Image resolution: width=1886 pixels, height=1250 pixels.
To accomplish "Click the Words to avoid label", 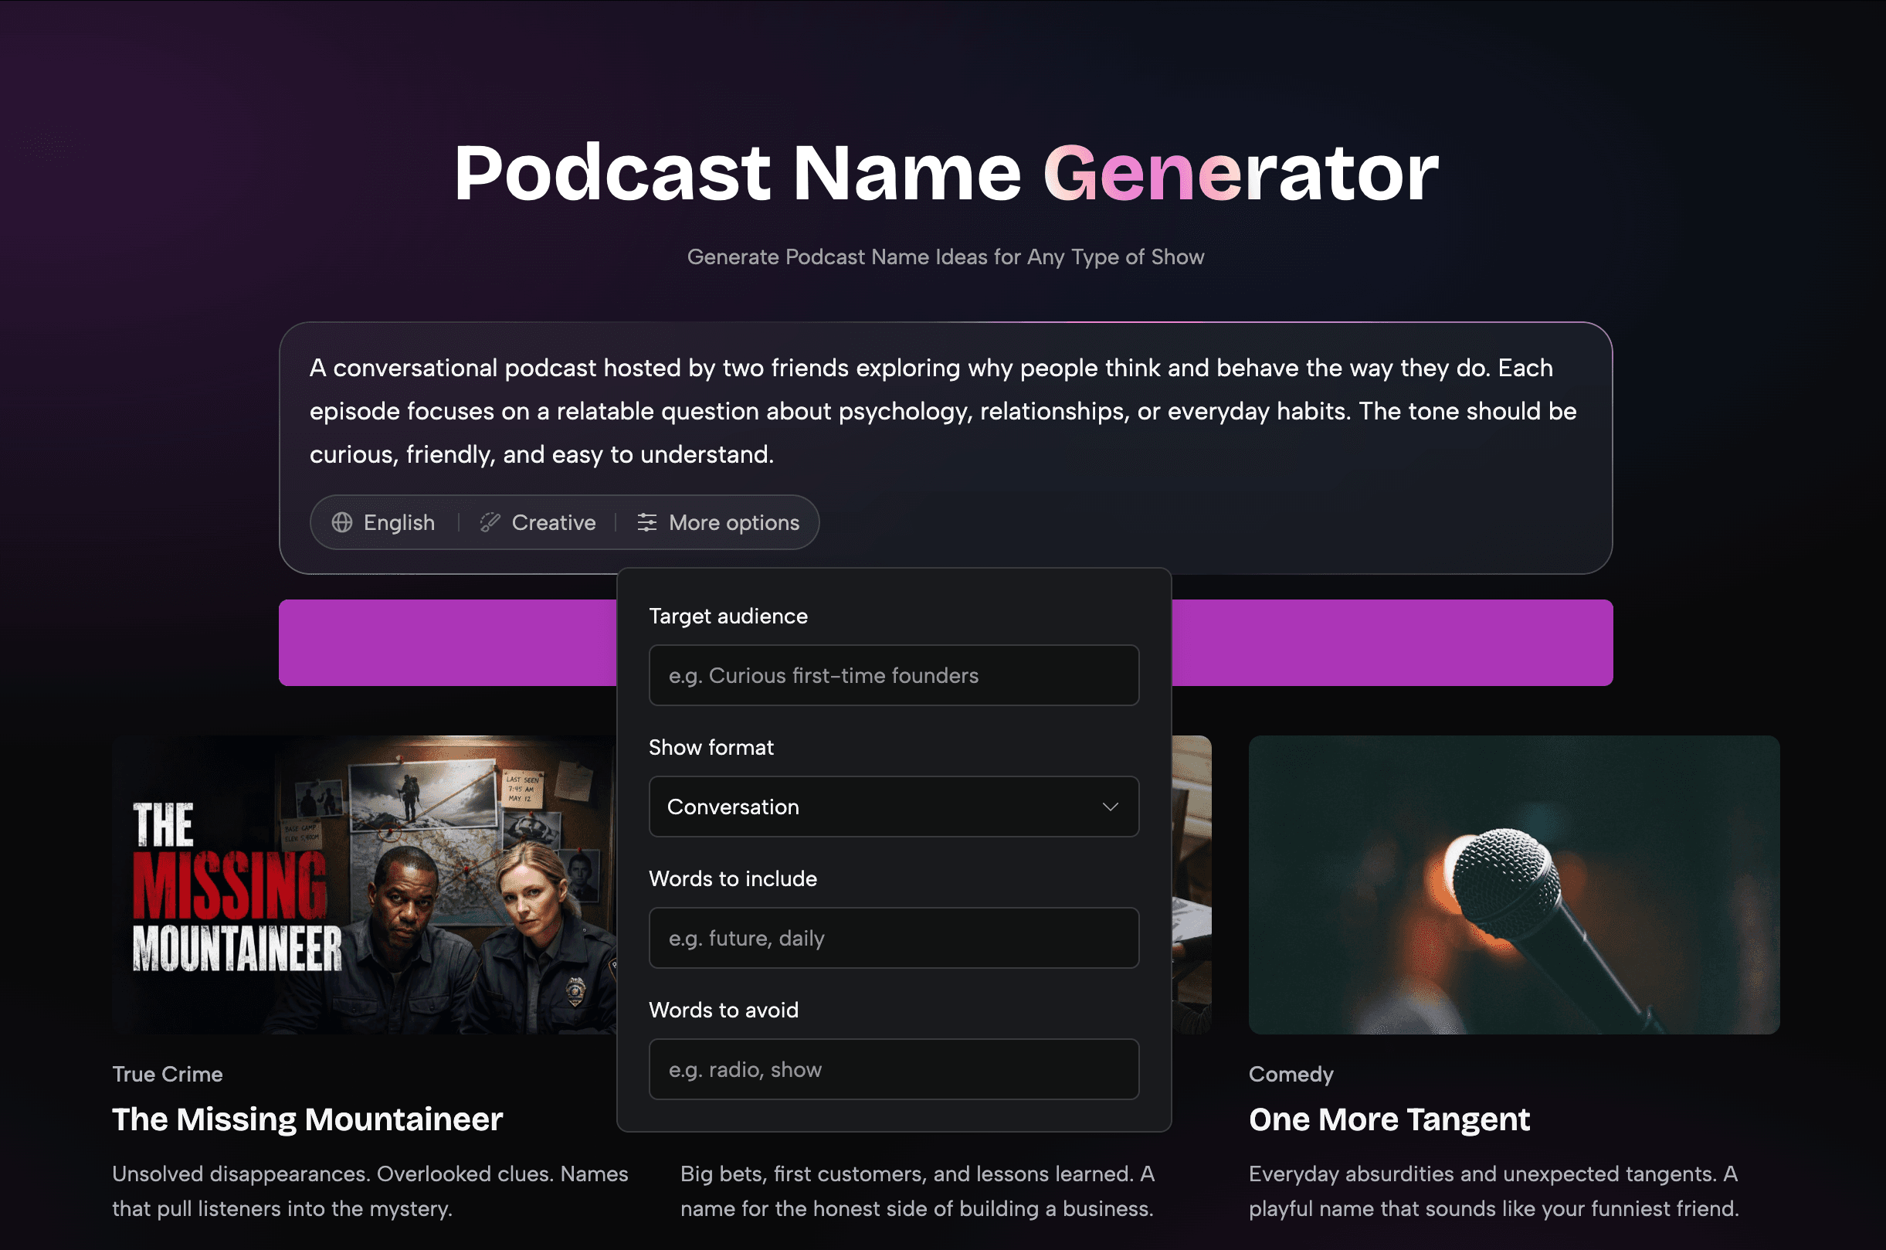I will click(724, 1010).
